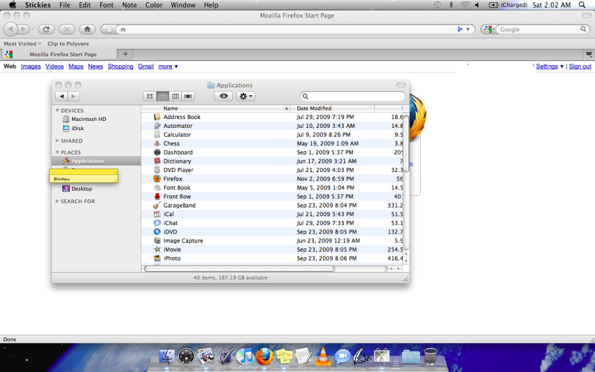595x372 pixels.
Task: Go back in Firefox history
Action: pos(10,29)
